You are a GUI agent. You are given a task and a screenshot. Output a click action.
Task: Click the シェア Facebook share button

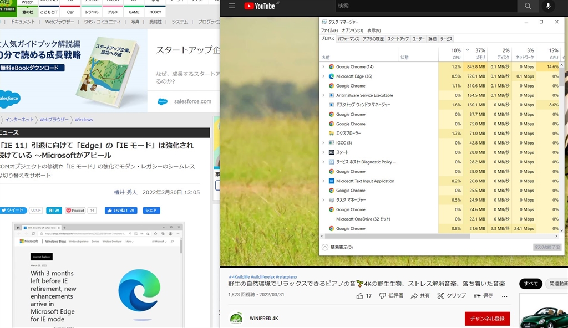click(151, 211)
